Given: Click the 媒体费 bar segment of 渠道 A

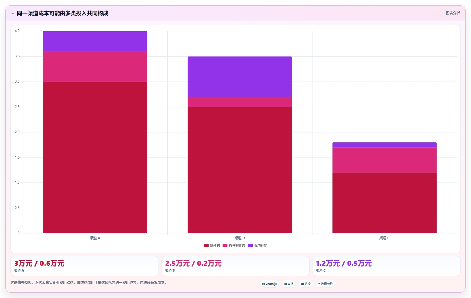Looking at the screenshot, I should pos(95,157).
